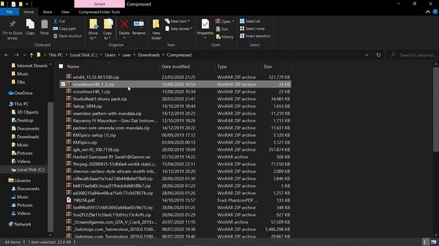Screen dimensions: 439x246
Task: Go forward with the forward arrow
Action: (x=16, y=55)
